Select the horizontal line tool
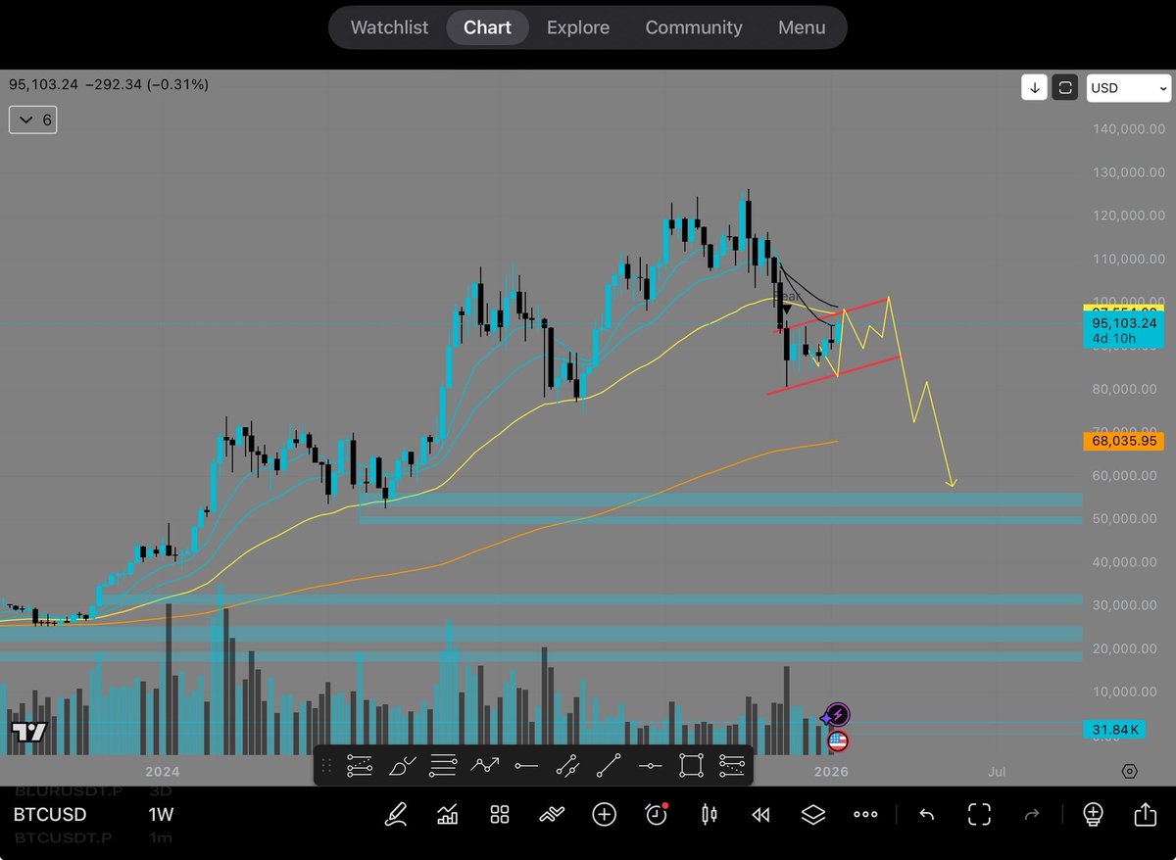The width and height of the screenshot is (1176, 860). coord(650,765)
